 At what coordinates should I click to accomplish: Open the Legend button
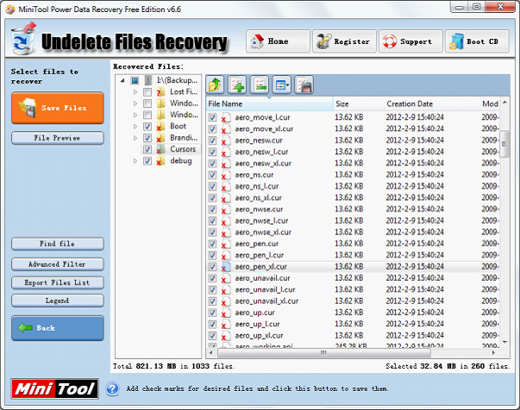coord(58,301)
